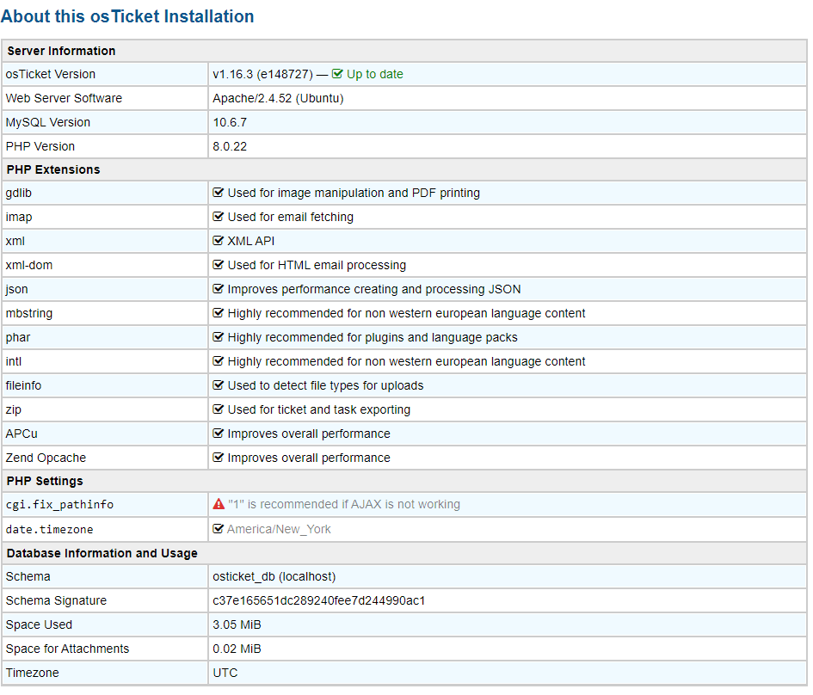Click the osticket_db (localhost) schema value
Viewport: 813px width, 695px height.
(x=274, y=576)
